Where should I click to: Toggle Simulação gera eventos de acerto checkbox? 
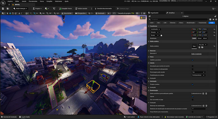(x=193, y=66)
